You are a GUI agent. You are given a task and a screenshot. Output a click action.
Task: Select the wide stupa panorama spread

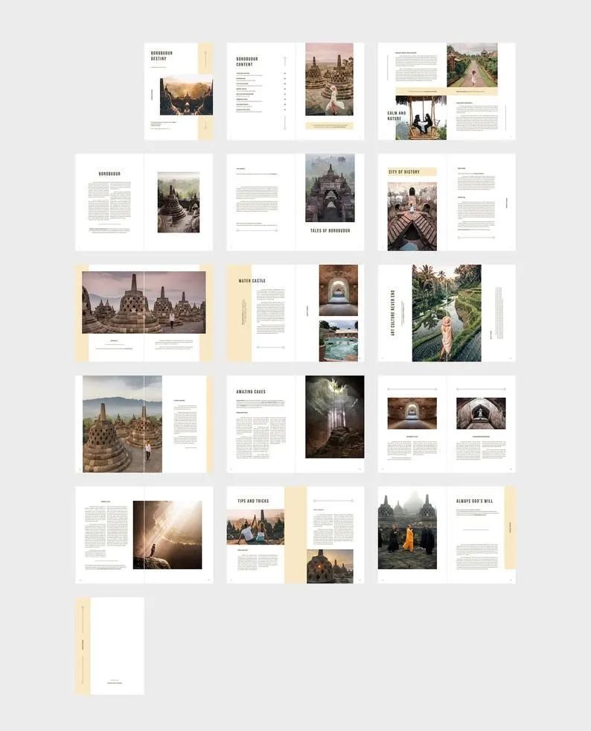point(144,303)
